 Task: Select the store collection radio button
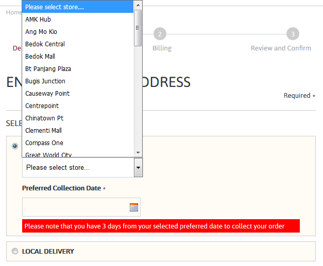(14, 146)
